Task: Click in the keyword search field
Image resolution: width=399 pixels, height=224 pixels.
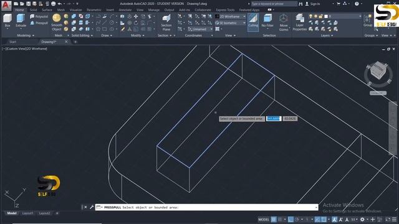Action: (x=274, y=4)
